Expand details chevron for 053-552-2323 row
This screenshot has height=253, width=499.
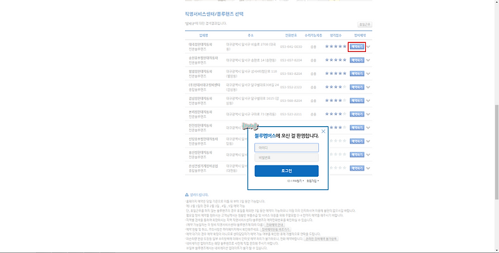368,87
